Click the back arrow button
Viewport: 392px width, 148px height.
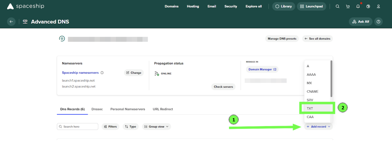(11, 22)
